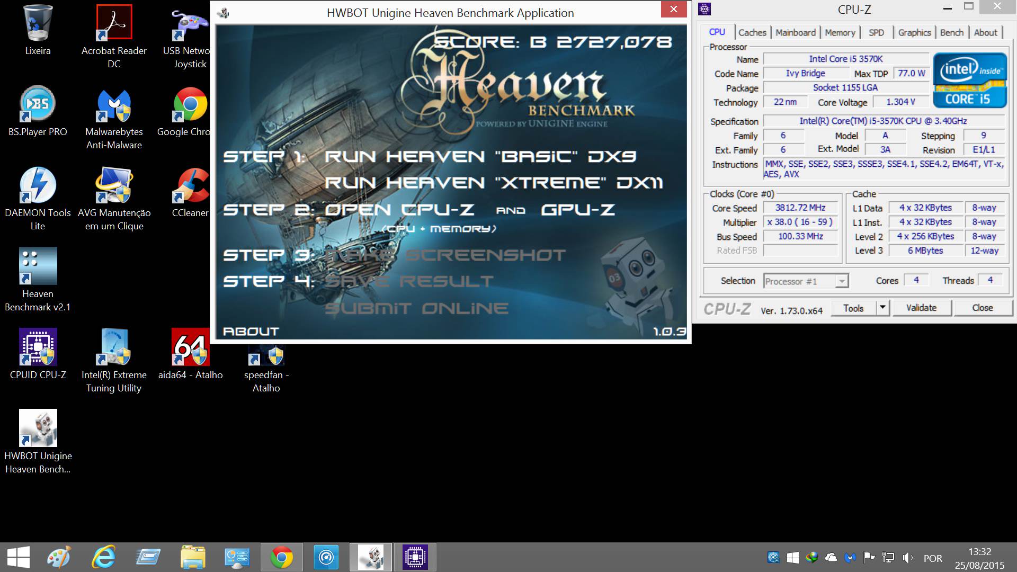The image size is (1017, 572).
Task: Click the Core Speed value 3812.72 MHz
Action: pos(800,208)
